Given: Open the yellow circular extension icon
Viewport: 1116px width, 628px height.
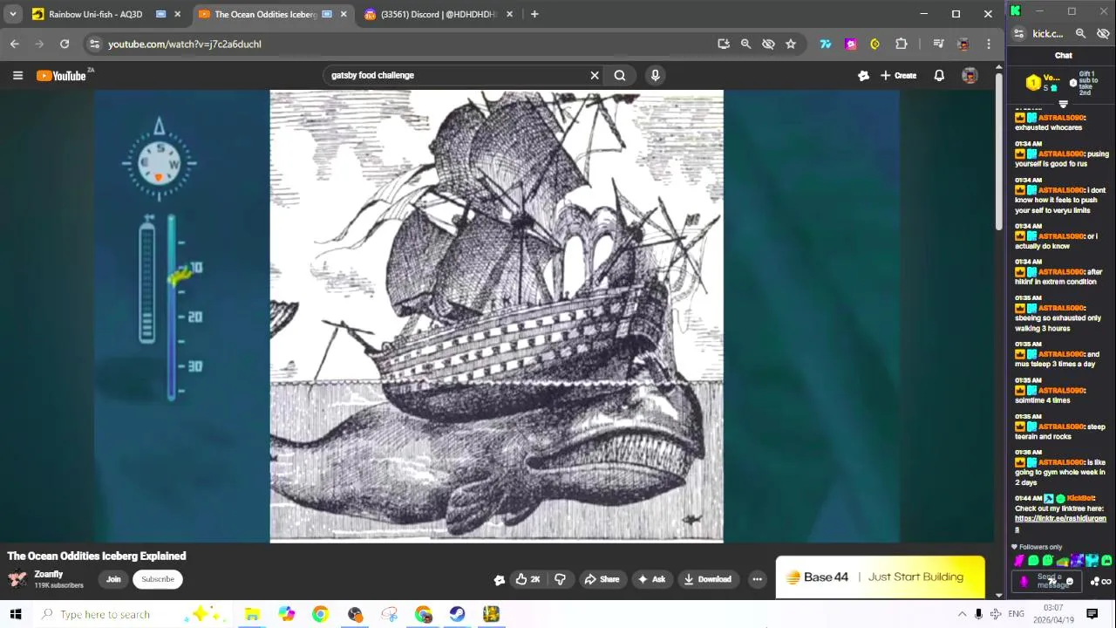Looking at the screenshot, I should 874,44.
